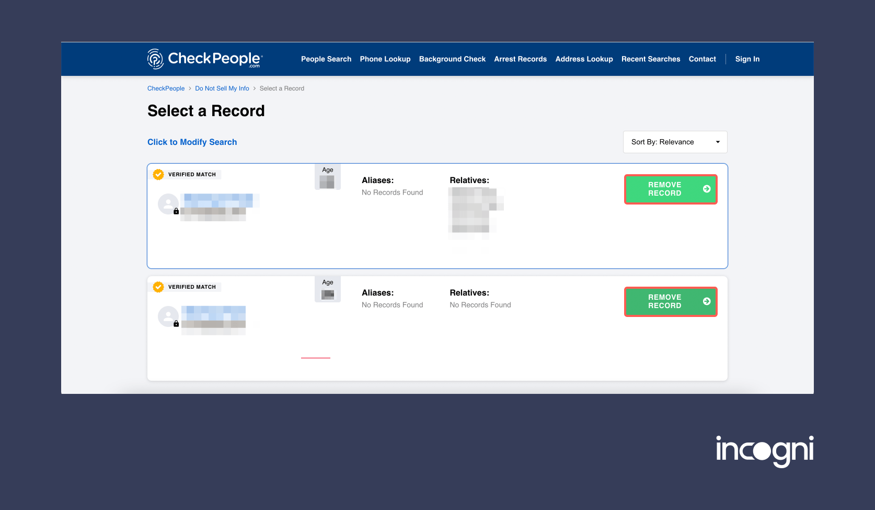Open People Search in the navigation bar
Screen dimensions: 875x510
click(x=326, y=59)
